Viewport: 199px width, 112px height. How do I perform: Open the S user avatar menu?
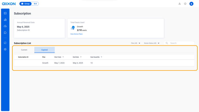click(191, 4)
